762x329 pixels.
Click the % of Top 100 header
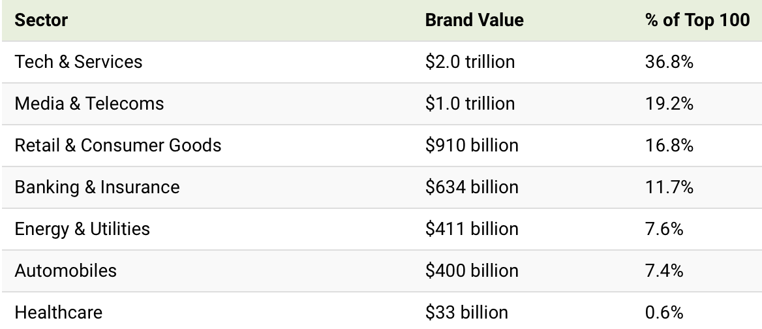coord(697,20)
